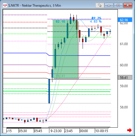
Task: Click the 05:30 time axis marker
Action: point(23,131)
